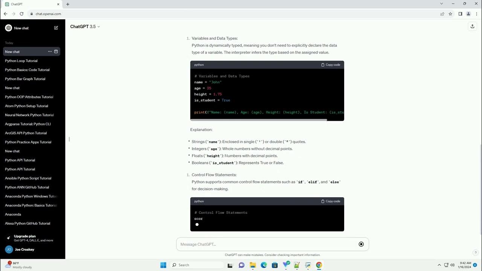482x271 pixels.
Task: Open the three-dot options for current chat
Action: (50, 52)
